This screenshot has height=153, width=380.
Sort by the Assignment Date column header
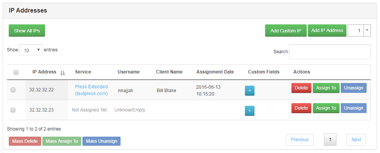(x=215, y=72)
